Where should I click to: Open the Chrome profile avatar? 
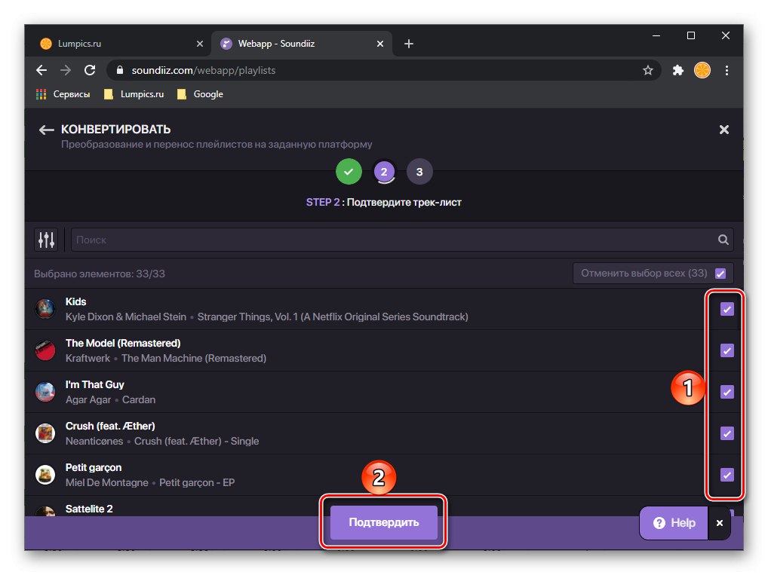pos(702,71)
